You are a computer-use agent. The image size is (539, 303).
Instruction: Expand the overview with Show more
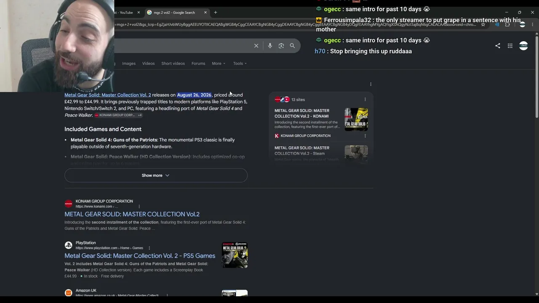tap(156, 175)
